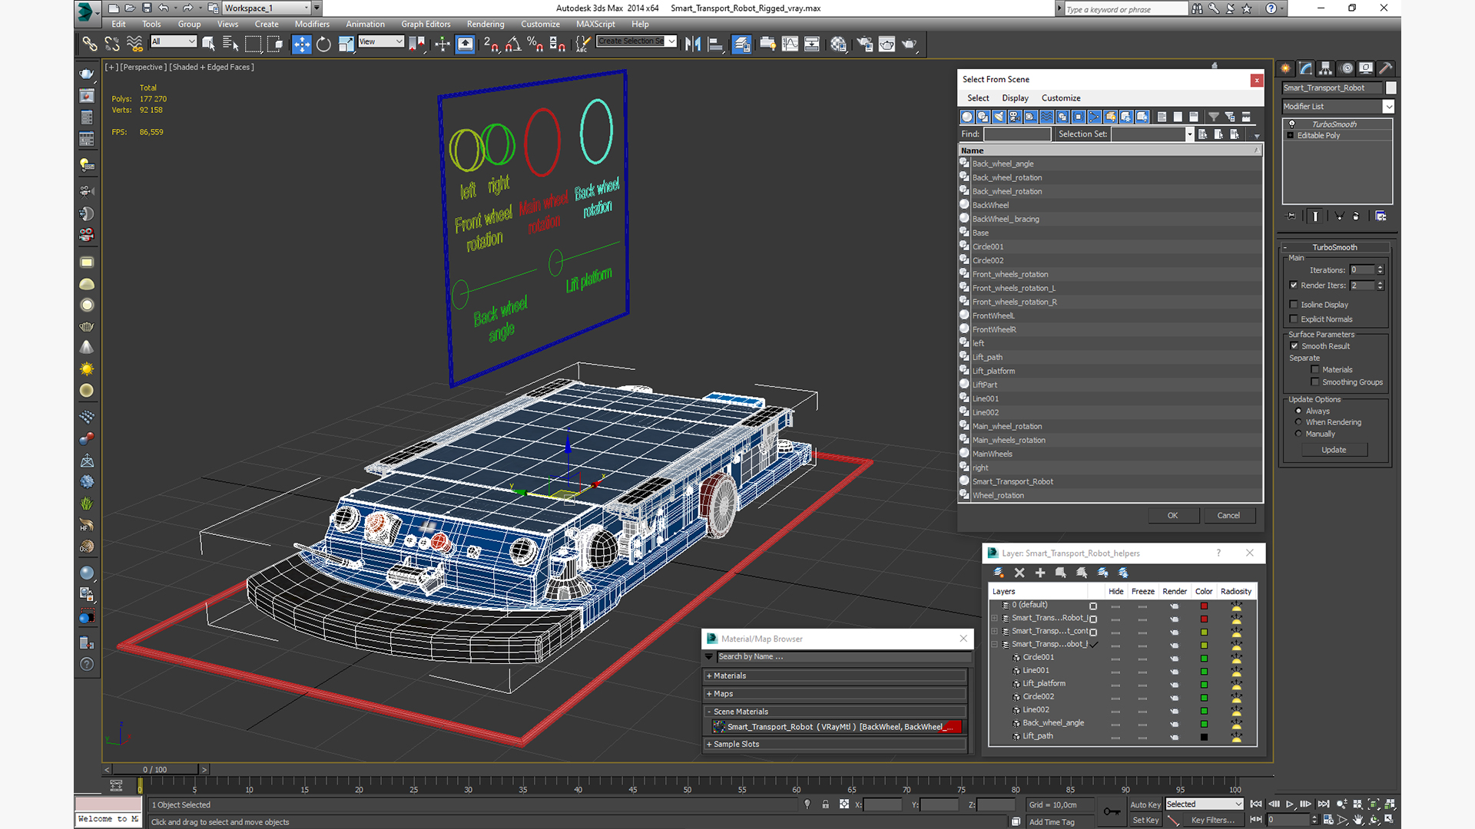Click the Update button in TurboSmooth
1475x829 pixels.
1334,450
